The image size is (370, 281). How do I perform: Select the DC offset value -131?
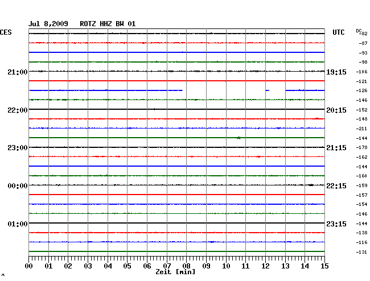click(361, 252)
